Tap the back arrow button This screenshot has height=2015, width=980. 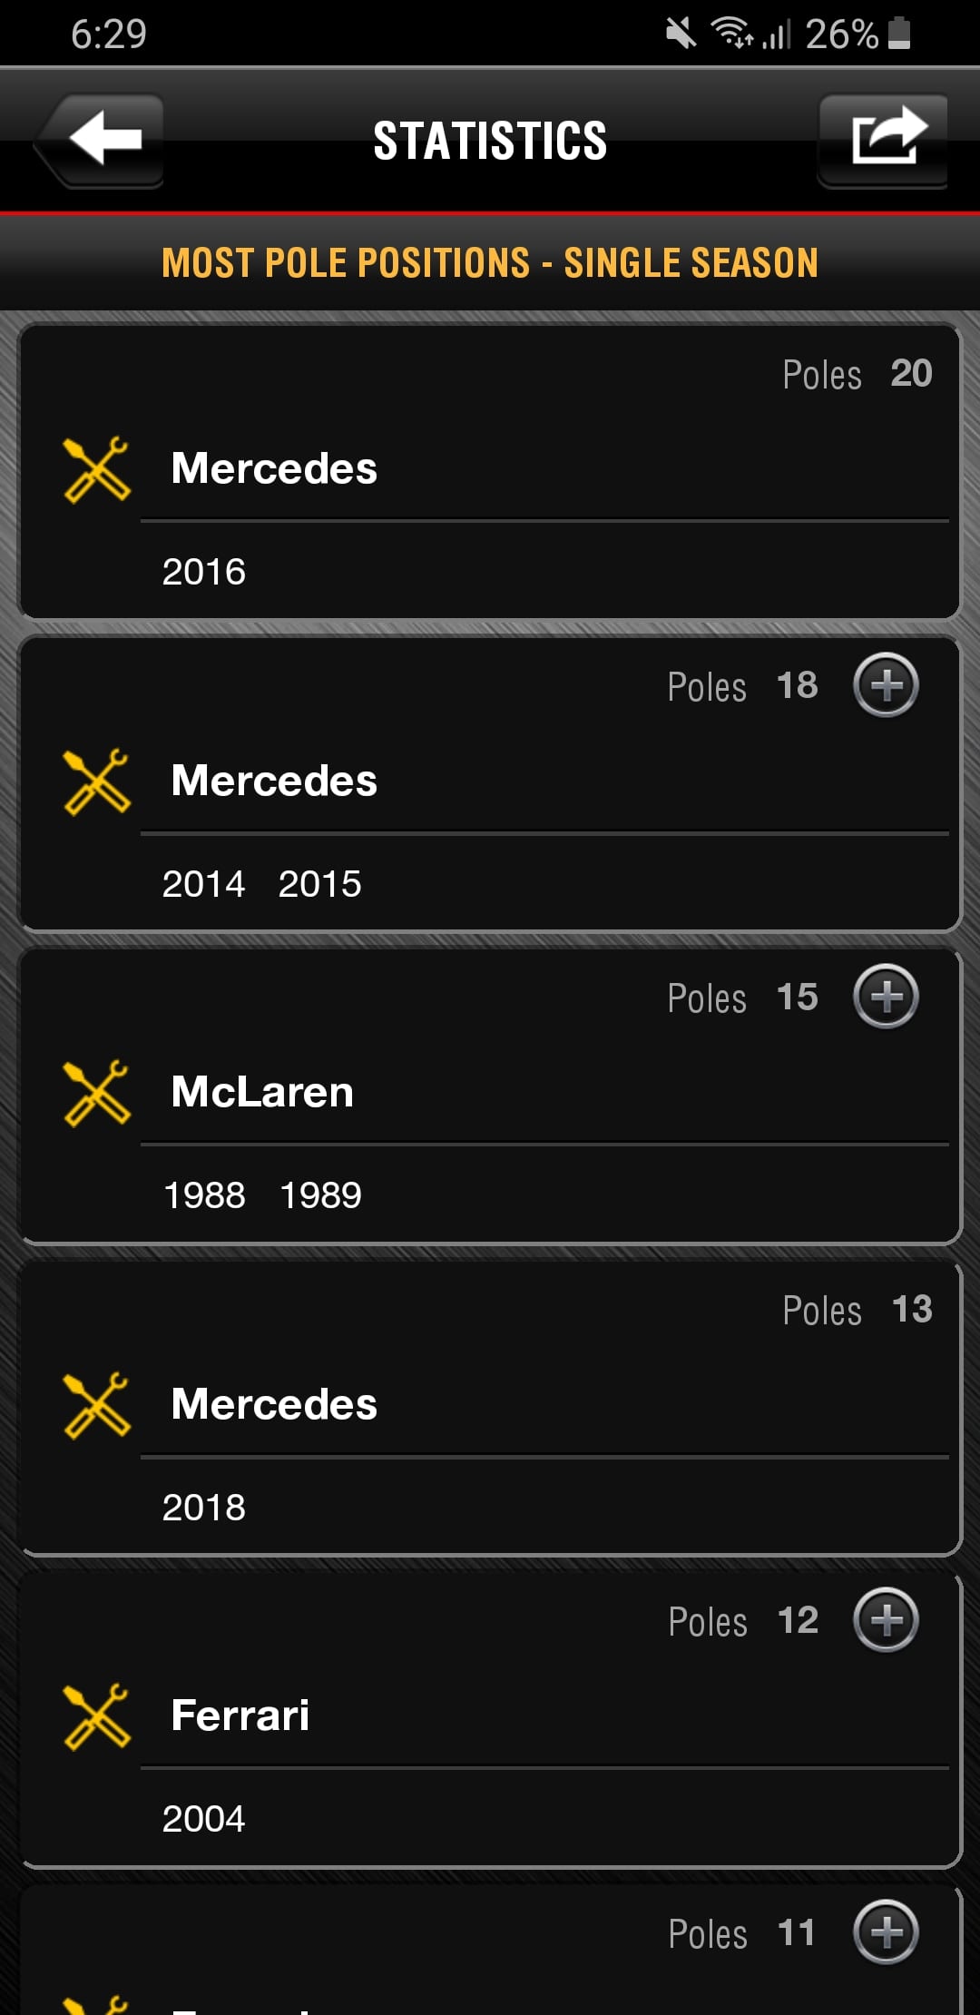click(102, 141)
